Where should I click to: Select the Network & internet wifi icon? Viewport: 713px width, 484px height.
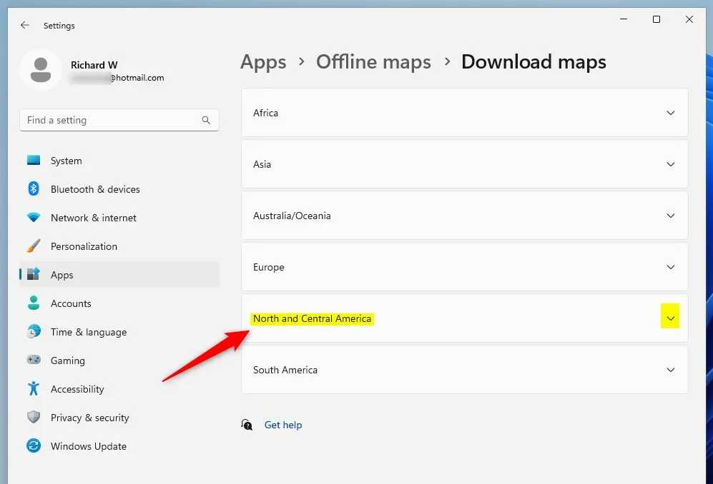coord(34,218)
